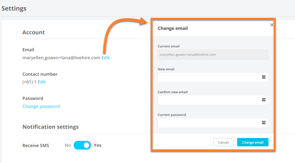
Task: Click the Change email dialog title
Action: click(173, 28)
